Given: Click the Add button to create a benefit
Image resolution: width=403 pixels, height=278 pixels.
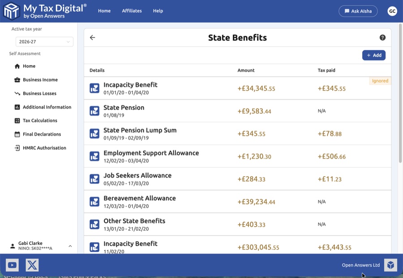Looking at the screenshot, I should pyautogui.click(x=373, y=55).
